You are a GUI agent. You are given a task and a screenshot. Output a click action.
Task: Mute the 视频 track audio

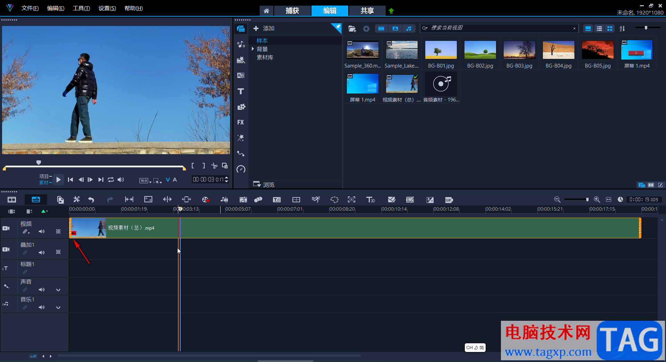42,231
